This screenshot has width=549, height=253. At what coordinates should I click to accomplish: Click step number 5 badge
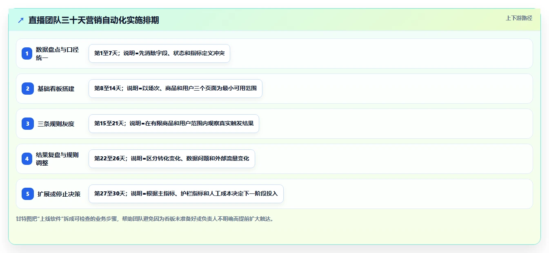(x=27, y=194)
